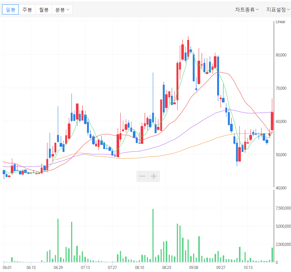Click the minus zoom-out icon on chart
291x272 pixels.
pyautogui.click(x=142, y=176)
